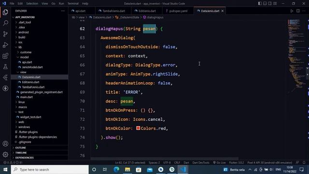Open View menu

coord(45,3)
